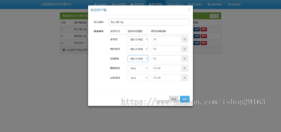The image size is (281, 132).
Task: Click the 支付宝 share percentage field
Action: tap(166, 39)
